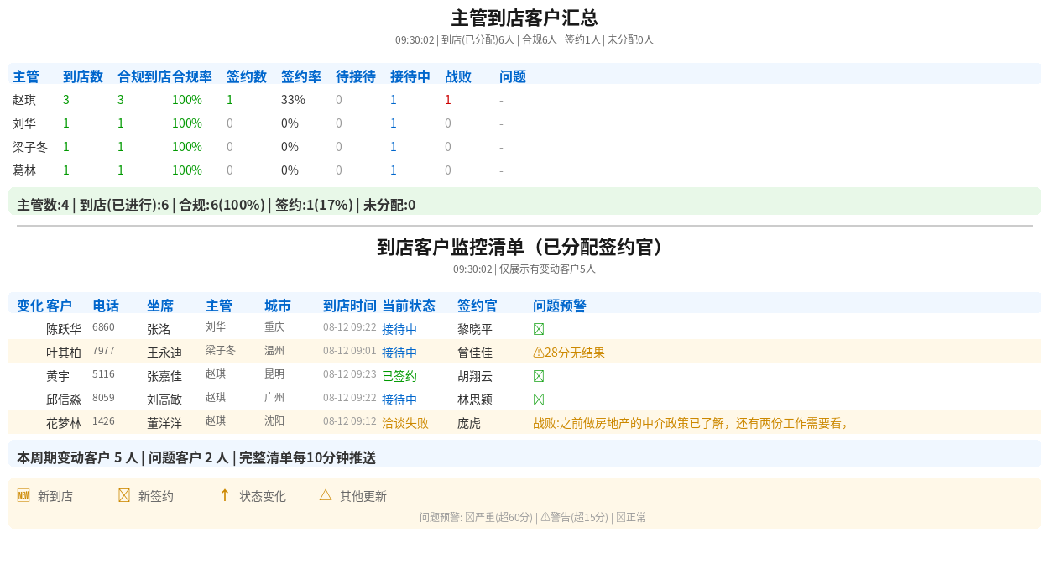Click agent name 董洋洋
The image size is (1049, 564).
[164, 423]
